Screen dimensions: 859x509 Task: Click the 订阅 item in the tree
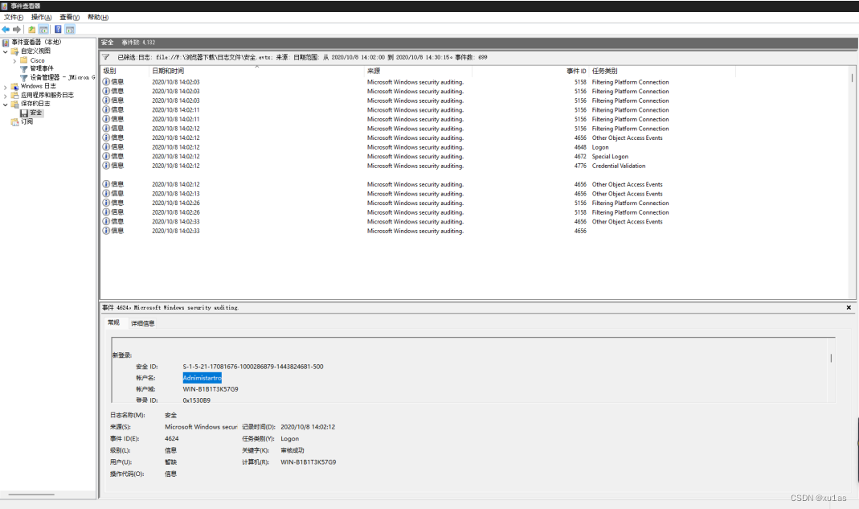coord(29,122)
